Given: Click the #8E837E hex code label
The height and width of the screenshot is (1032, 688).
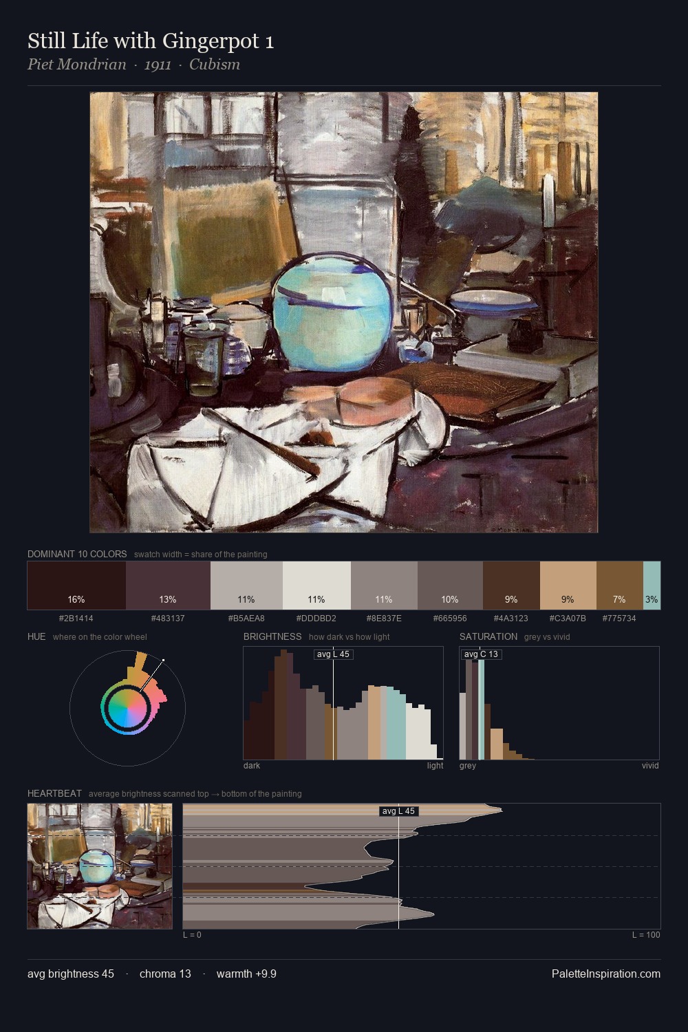Looking at the screenshot, I should point(384,618).
